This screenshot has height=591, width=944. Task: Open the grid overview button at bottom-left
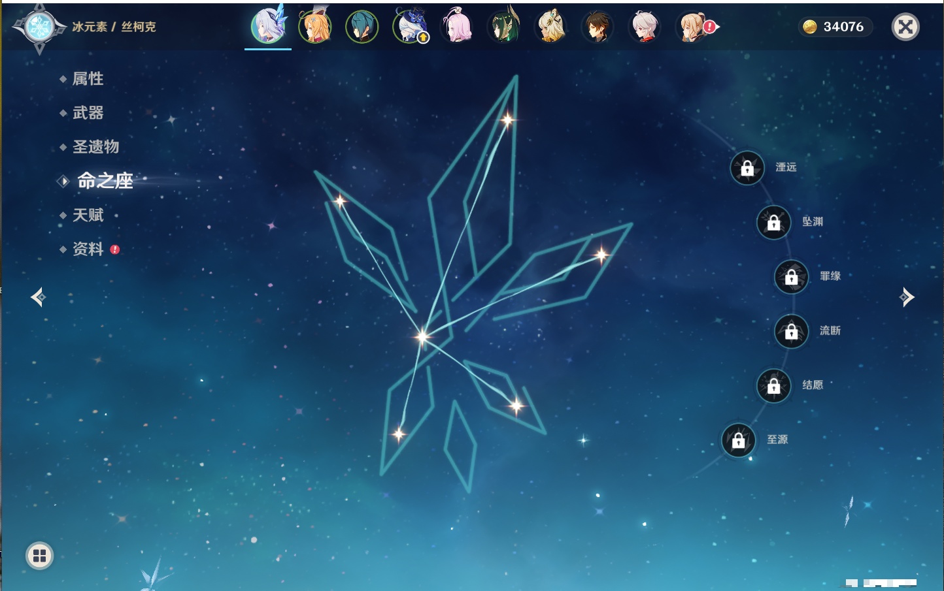[39, 556]
